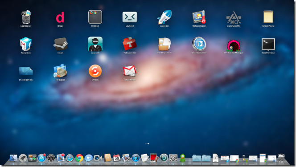Open Mission Control from the Dock

click(32, 158)
